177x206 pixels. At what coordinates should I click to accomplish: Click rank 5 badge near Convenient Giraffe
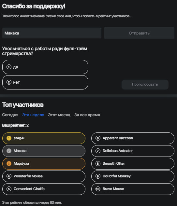tap(9, 189)
